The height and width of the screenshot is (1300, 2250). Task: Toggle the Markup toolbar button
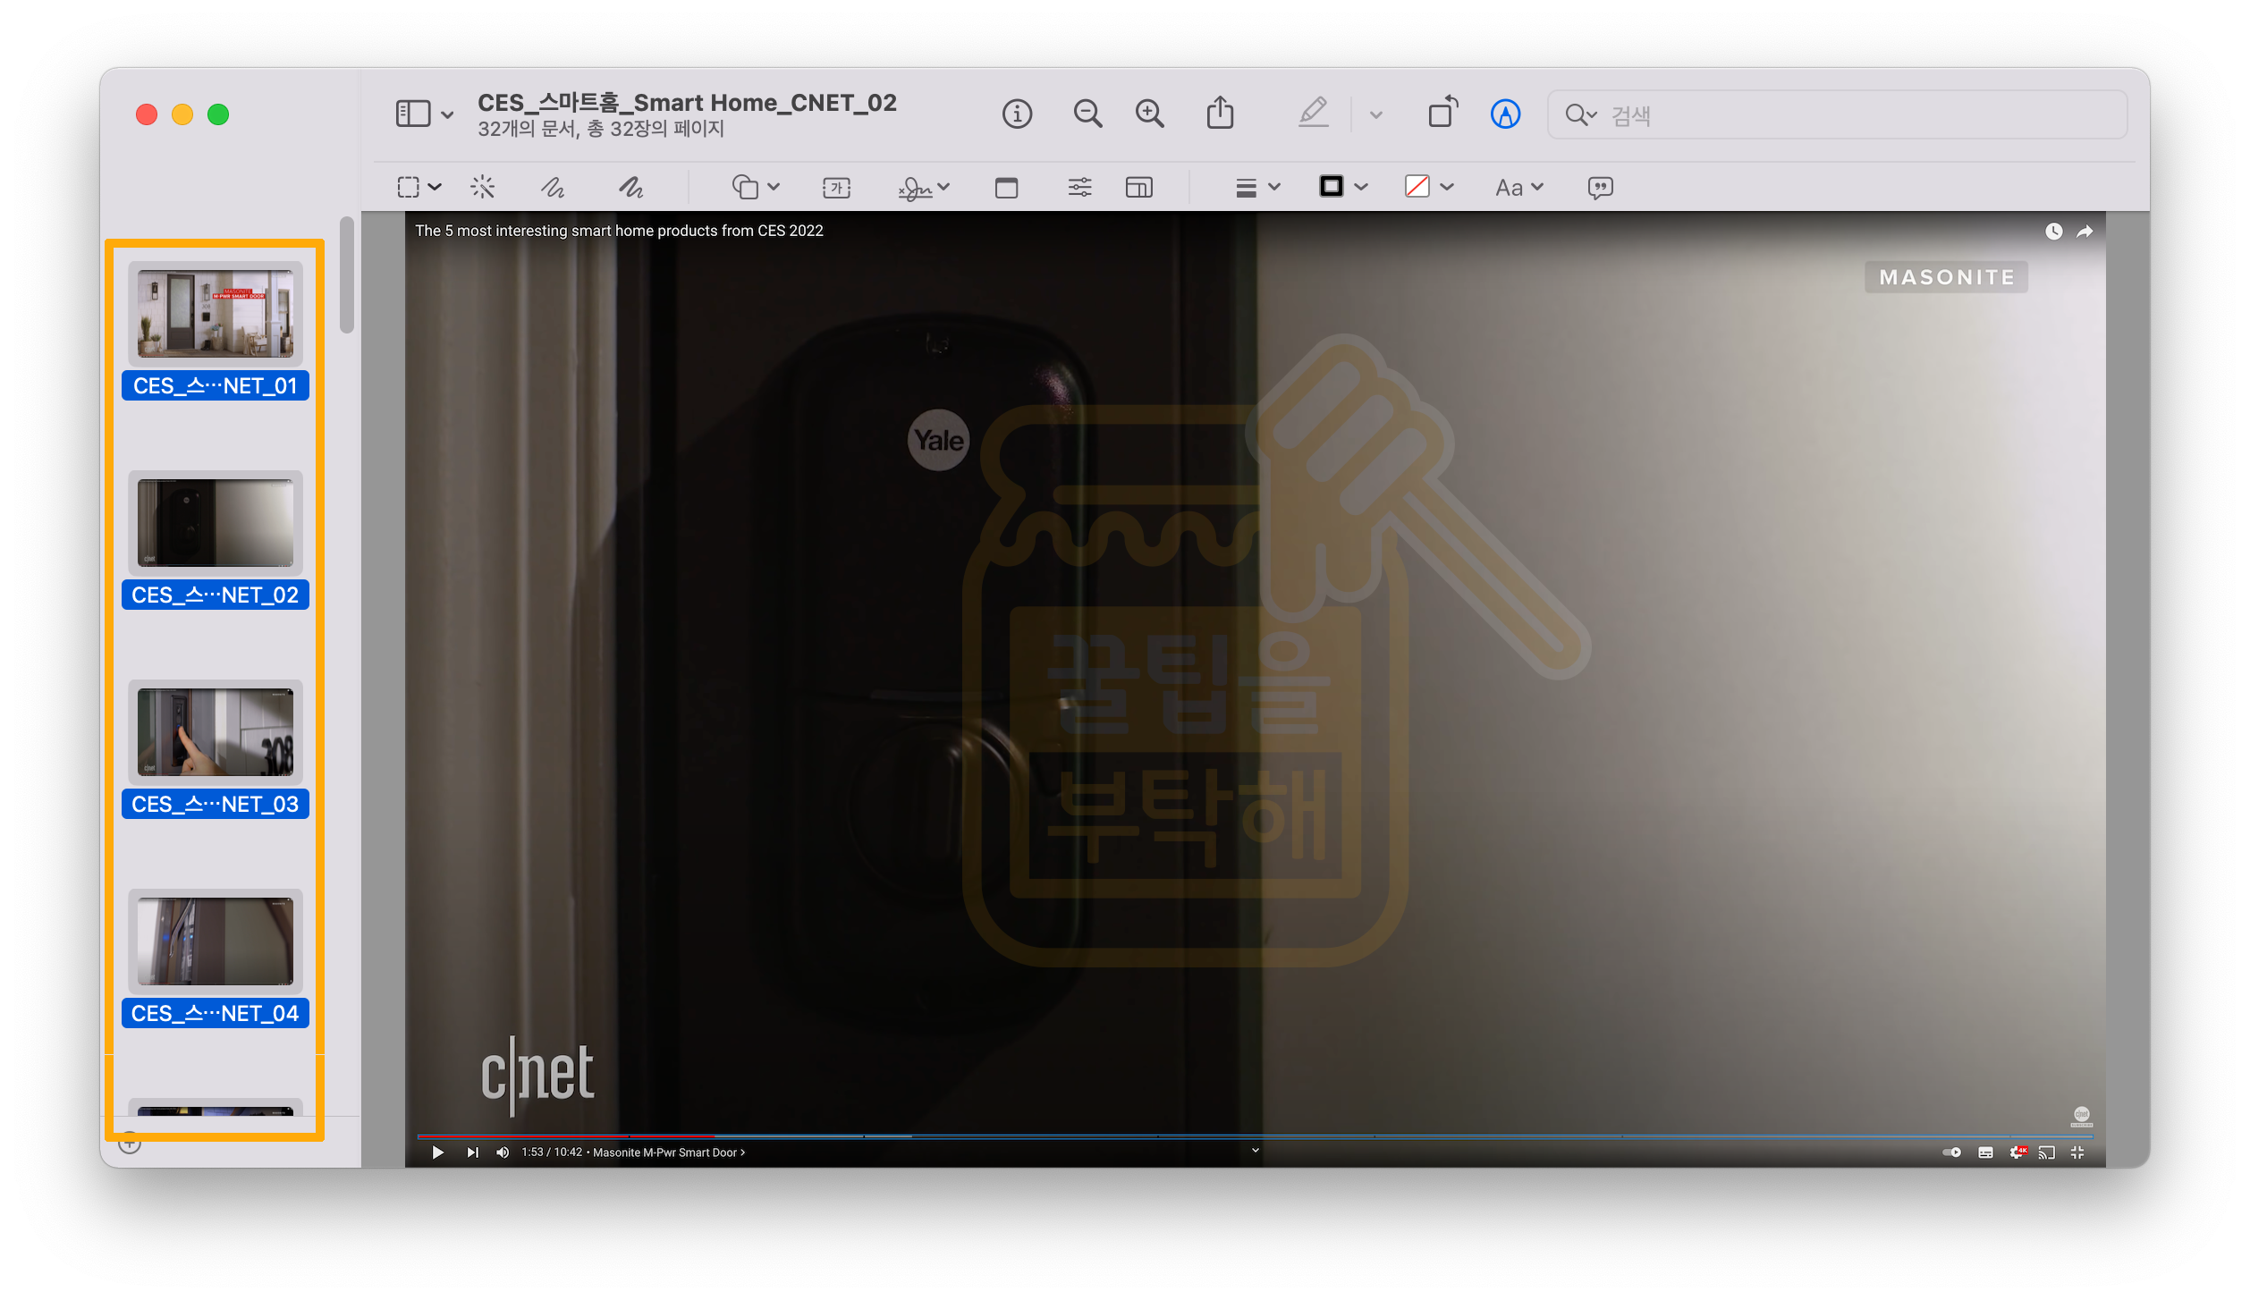pos(1505,114)
